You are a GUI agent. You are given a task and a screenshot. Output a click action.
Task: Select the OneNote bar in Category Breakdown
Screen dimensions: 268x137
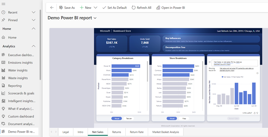[120, 75]
